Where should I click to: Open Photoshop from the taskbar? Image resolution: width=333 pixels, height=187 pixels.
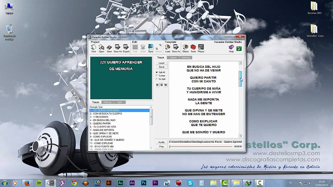144,183
